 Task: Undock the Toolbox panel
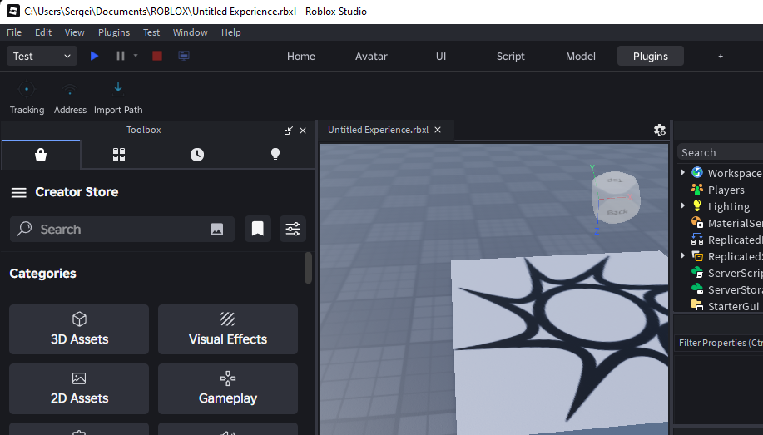[x=289, y=131]
